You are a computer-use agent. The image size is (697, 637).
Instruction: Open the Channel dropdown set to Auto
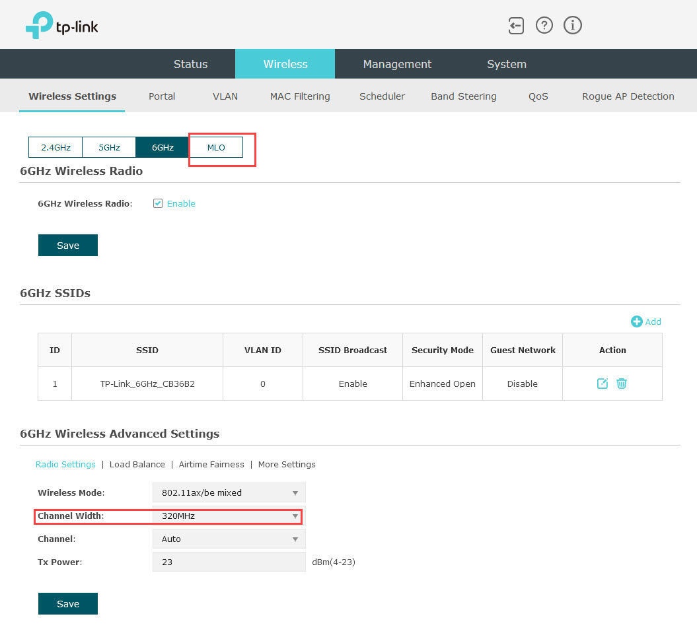coord(229,539)
